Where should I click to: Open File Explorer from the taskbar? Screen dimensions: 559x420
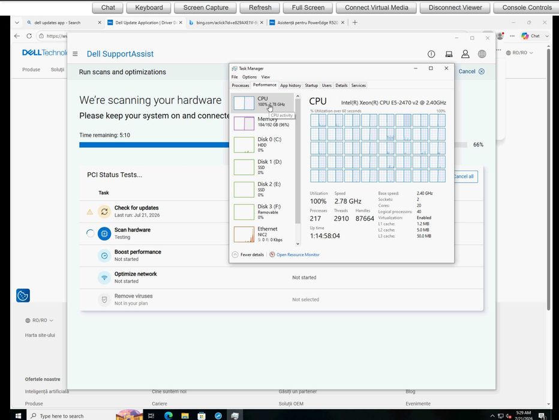point(185,416)
